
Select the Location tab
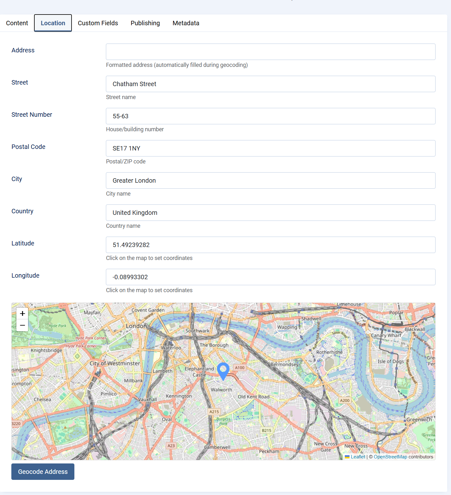53,23
